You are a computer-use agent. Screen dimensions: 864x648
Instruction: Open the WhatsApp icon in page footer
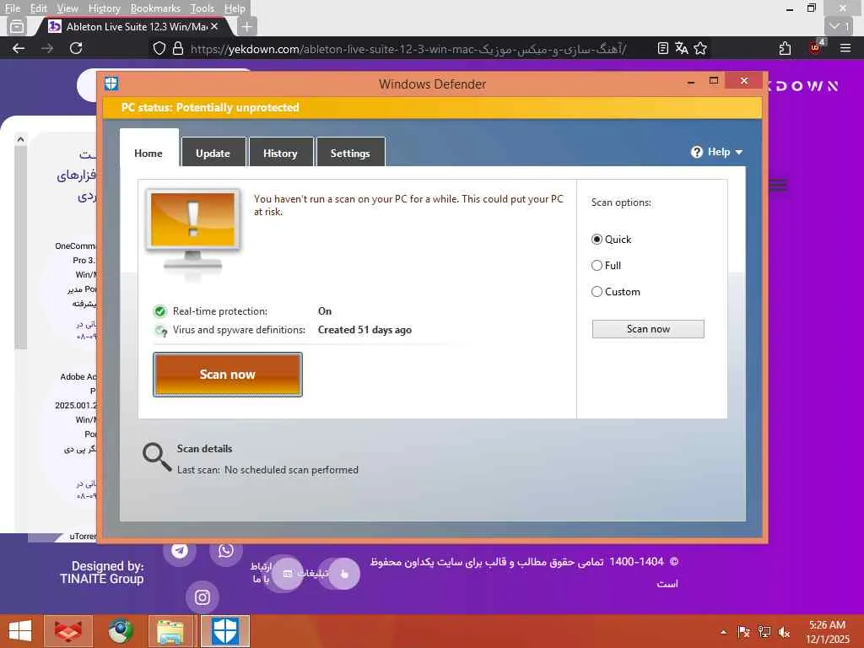coord(226,550)
